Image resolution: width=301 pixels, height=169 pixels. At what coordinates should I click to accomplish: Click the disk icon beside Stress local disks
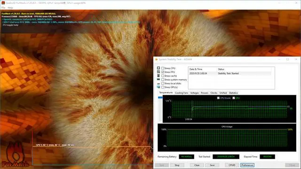pyautogui.click(x=158, y=84)
